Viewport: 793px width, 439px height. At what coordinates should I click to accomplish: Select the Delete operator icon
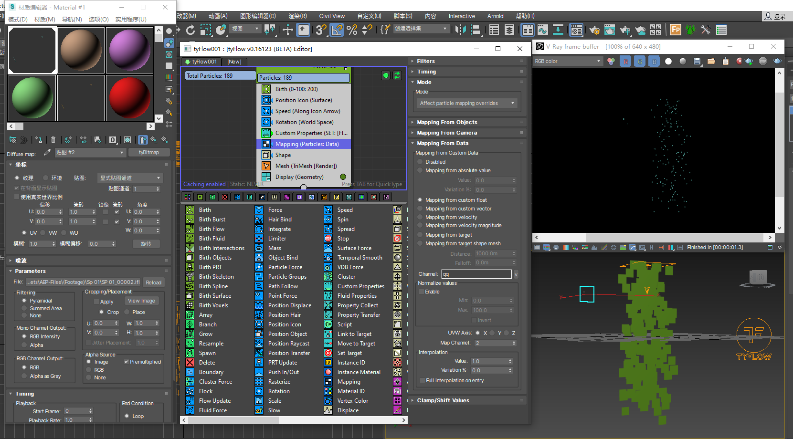[x=190, y=363]
